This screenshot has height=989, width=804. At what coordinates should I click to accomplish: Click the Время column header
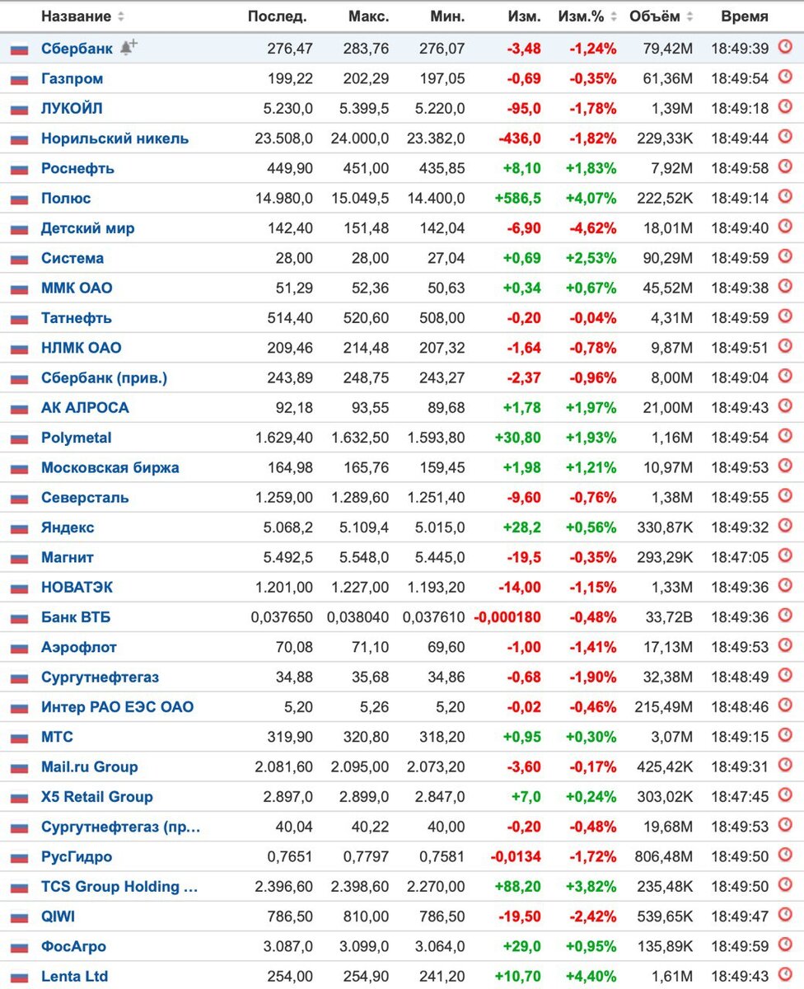[x=745, y=16]
